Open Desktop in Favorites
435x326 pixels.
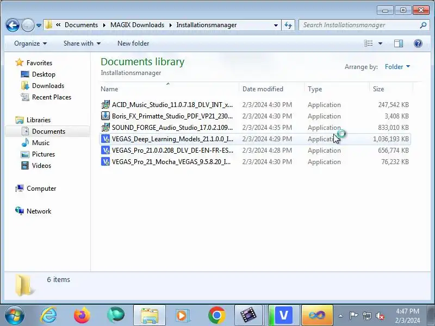click(43, 74)
